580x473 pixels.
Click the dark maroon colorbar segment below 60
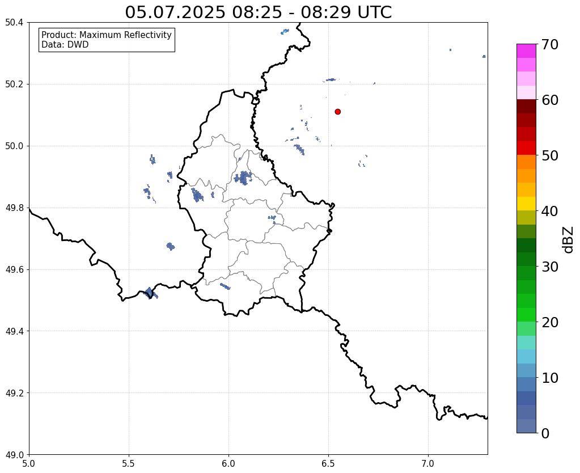(526, 107)
